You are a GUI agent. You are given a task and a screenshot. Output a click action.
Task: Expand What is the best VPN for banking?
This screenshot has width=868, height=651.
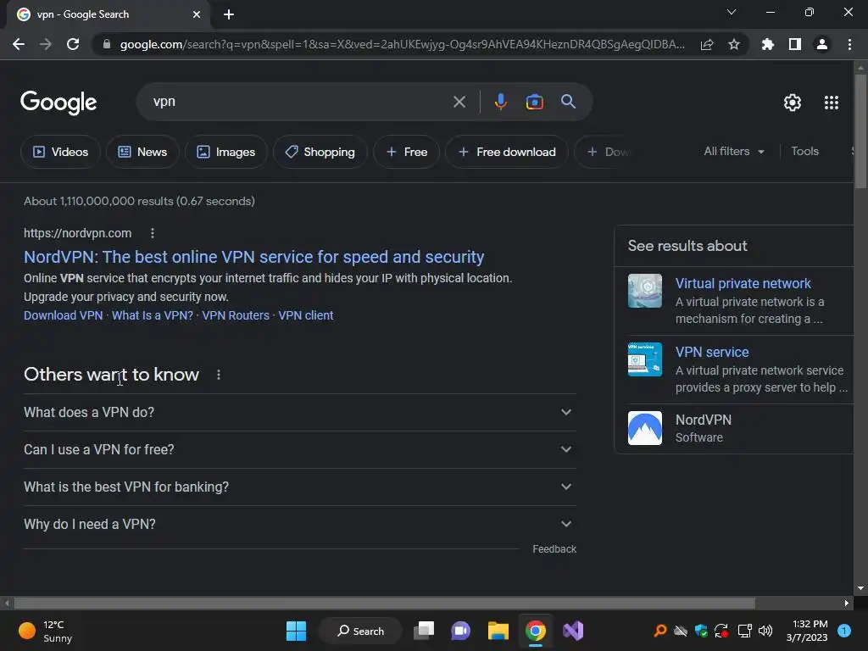pyautogui.click(x=299, y=487)
